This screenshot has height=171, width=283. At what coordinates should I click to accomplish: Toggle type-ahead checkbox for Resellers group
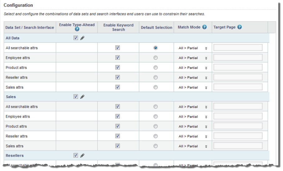tap(76, 155)
